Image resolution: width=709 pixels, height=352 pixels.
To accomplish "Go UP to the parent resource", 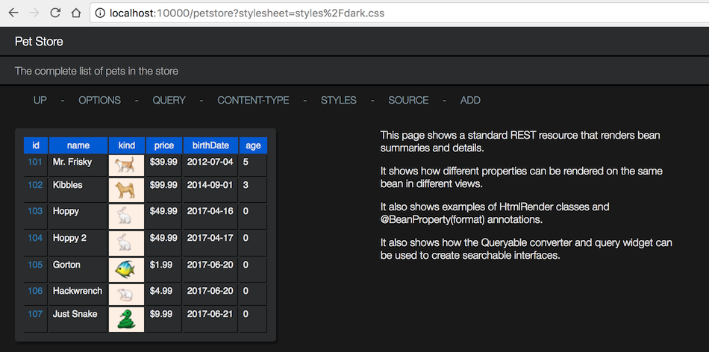I will [x=40, y=100].
